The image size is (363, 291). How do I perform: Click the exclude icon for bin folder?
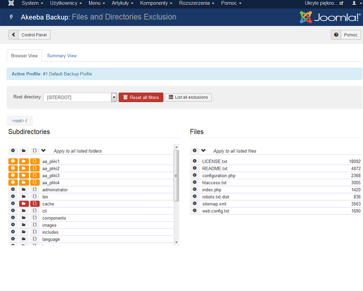13,197
